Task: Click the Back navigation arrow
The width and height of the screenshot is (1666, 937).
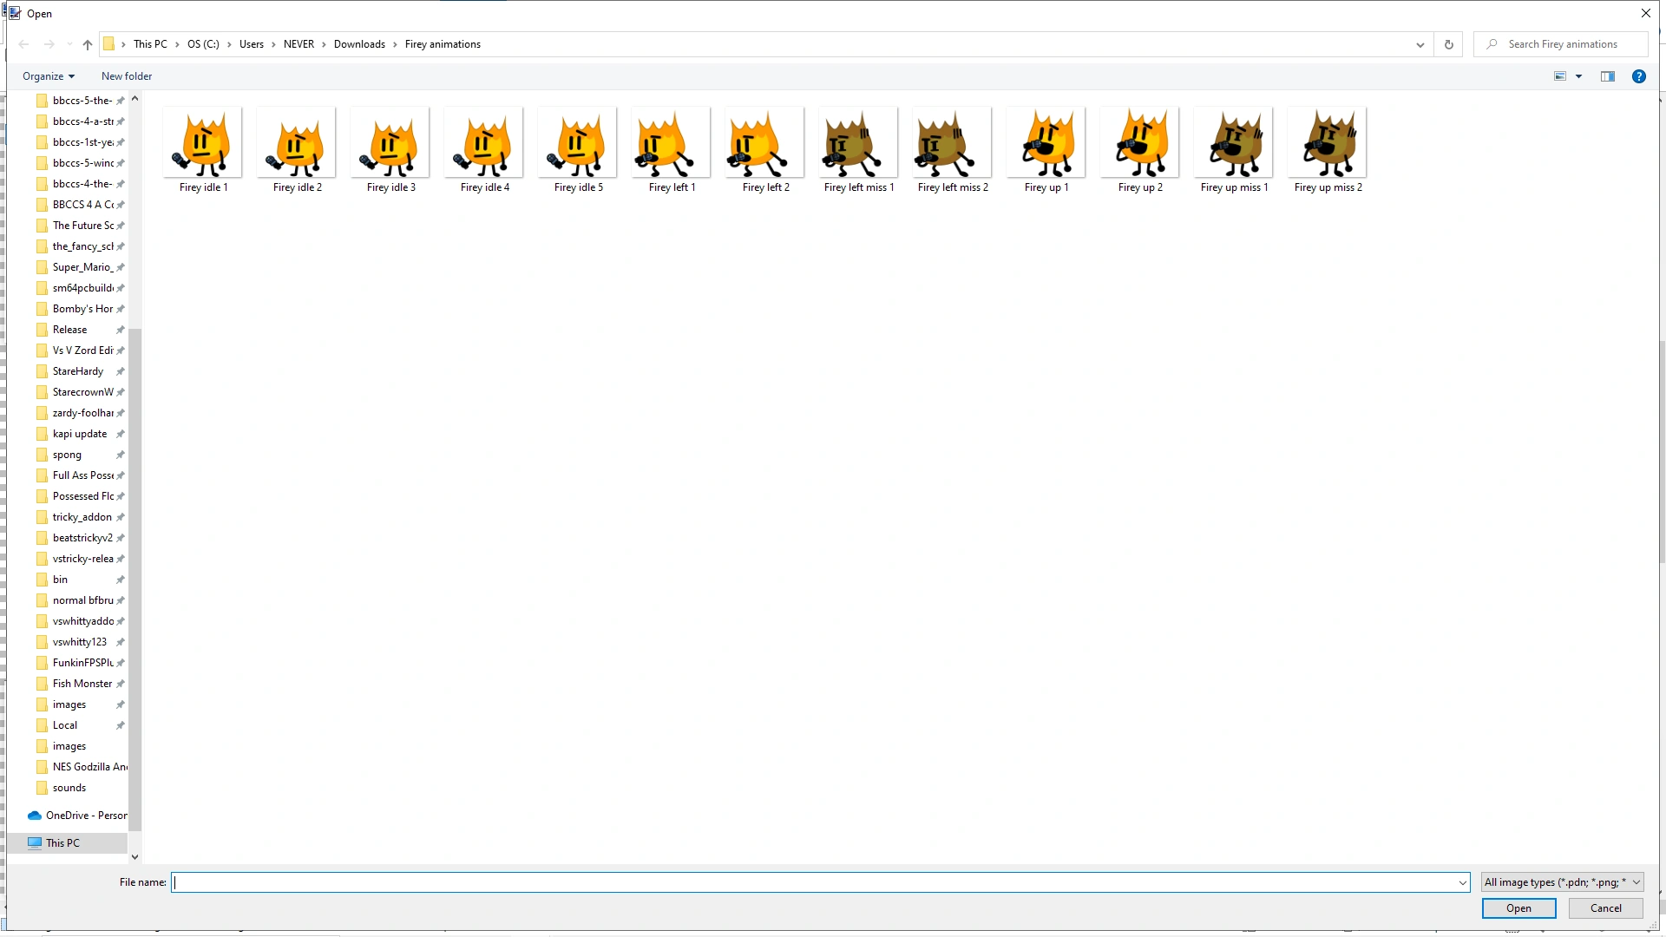Action: [23, 44]
